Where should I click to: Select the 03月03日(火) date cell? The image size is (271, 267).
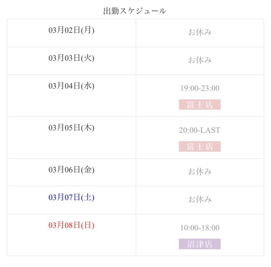(x=72, y=58)
